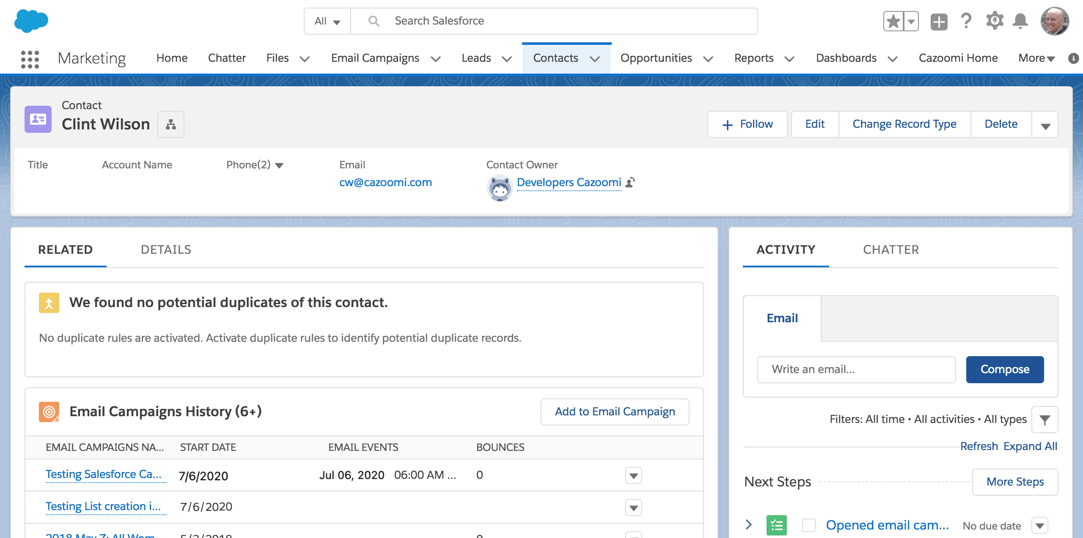The height and width of the screenshot is (538, 1083).
Task: Open the cw@cazoomi.com email link
Action: point(385,182)
